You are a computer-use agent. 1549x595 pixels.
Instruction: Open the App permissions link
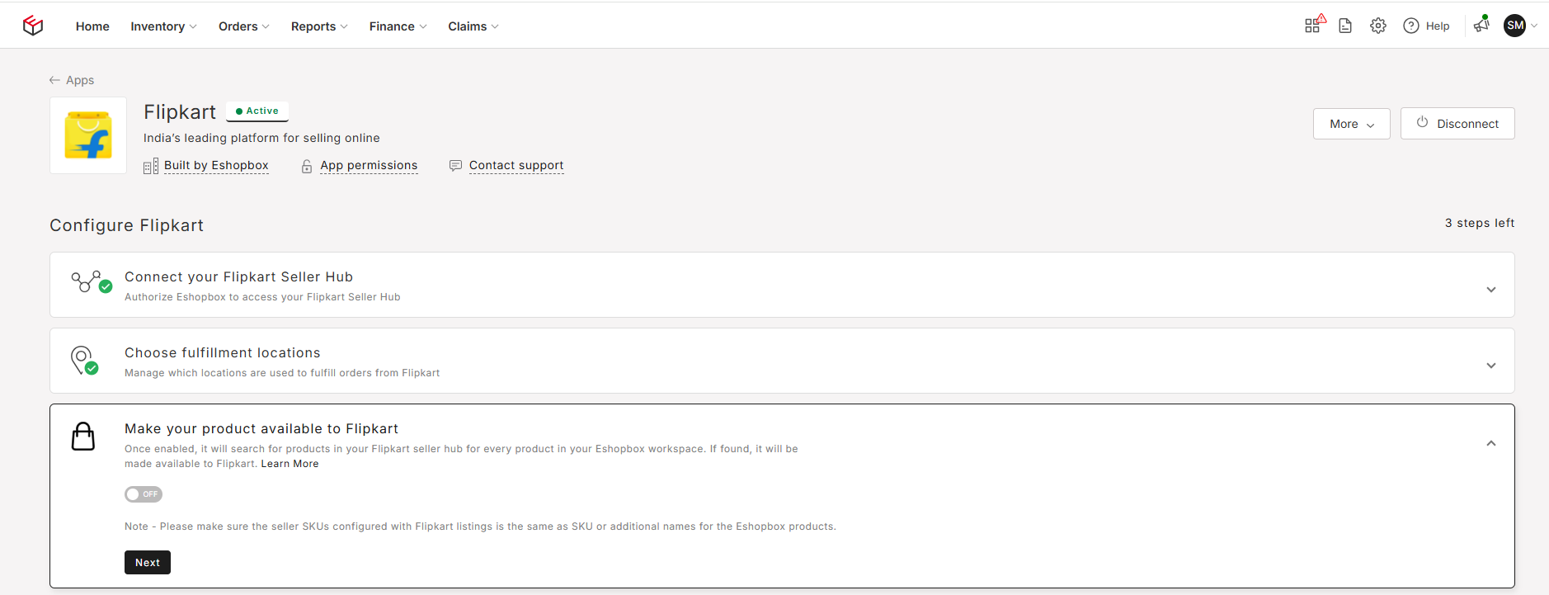click(x=369, y=165)
